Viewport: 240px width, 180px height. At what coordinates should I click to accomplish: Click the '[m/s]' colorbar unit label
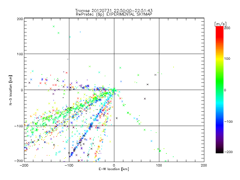tap(220, 24)
